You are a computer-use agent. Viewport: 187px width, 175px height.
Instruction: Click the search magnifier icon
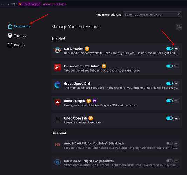click(x=179, y=15)
